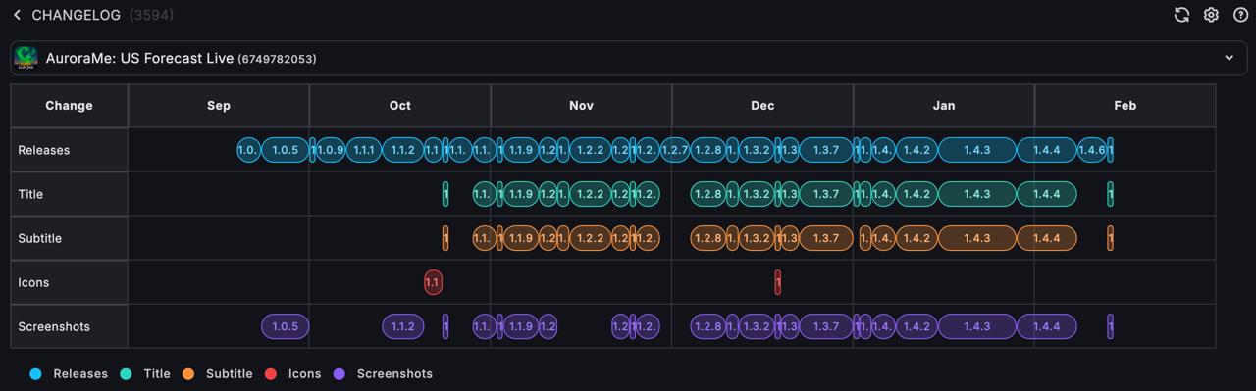Click the Sep month header

219,106
